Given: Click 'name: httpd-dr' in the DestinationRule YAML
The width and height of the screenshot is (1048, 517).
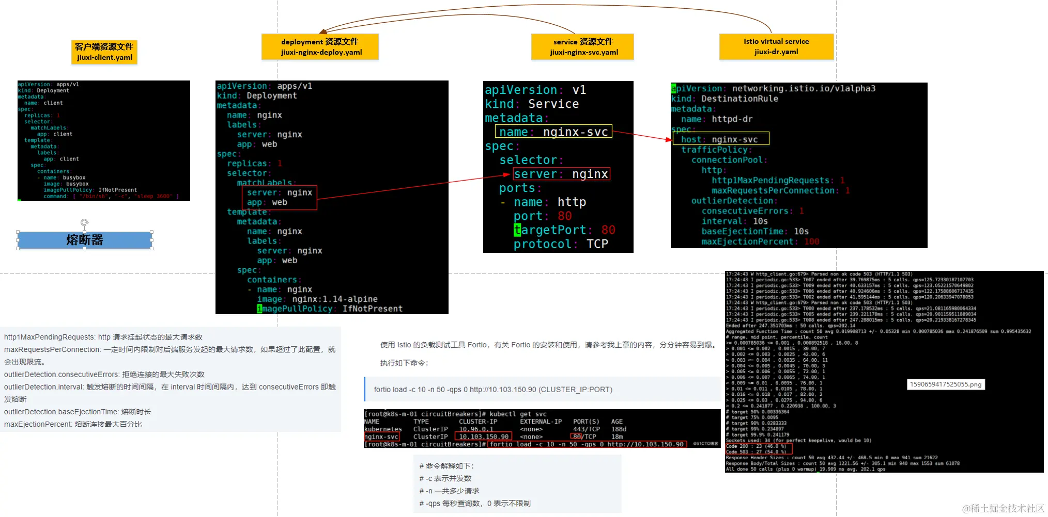Looking at the screenshot, I should click(717, 119).
